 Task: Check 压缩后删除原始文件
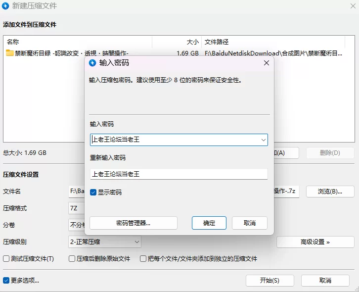point(72,259)
